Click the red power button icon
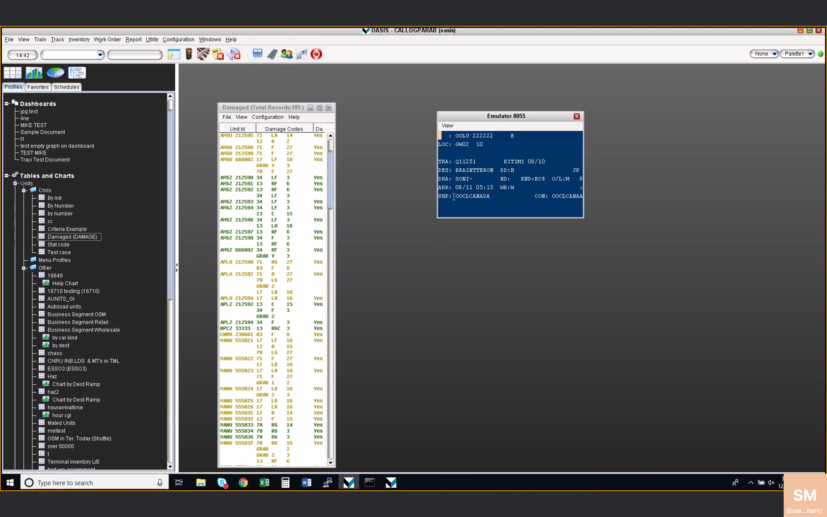The width and height of the screenshot is (827, 517). tap(316, 54)
